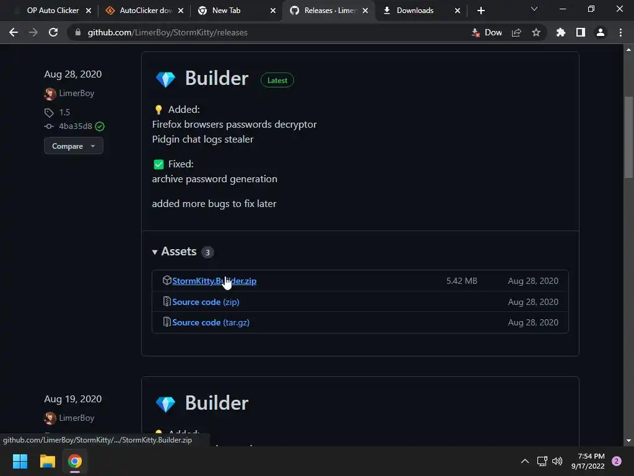Click 'Firefox browsers passwords decryptor' text

(x=234, y=124)
